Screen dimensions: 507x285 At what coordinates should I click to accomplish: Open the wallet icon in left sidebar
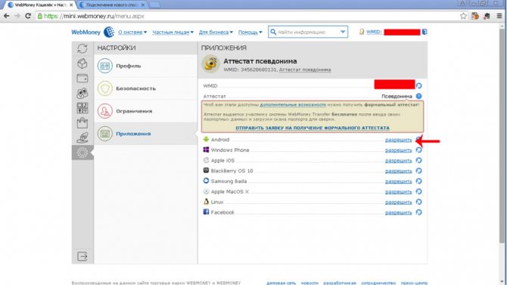click(x=82, y=78)
